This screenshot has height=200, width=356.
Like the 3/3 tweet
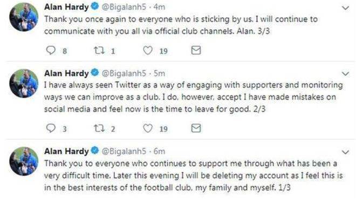pos(148,50)
